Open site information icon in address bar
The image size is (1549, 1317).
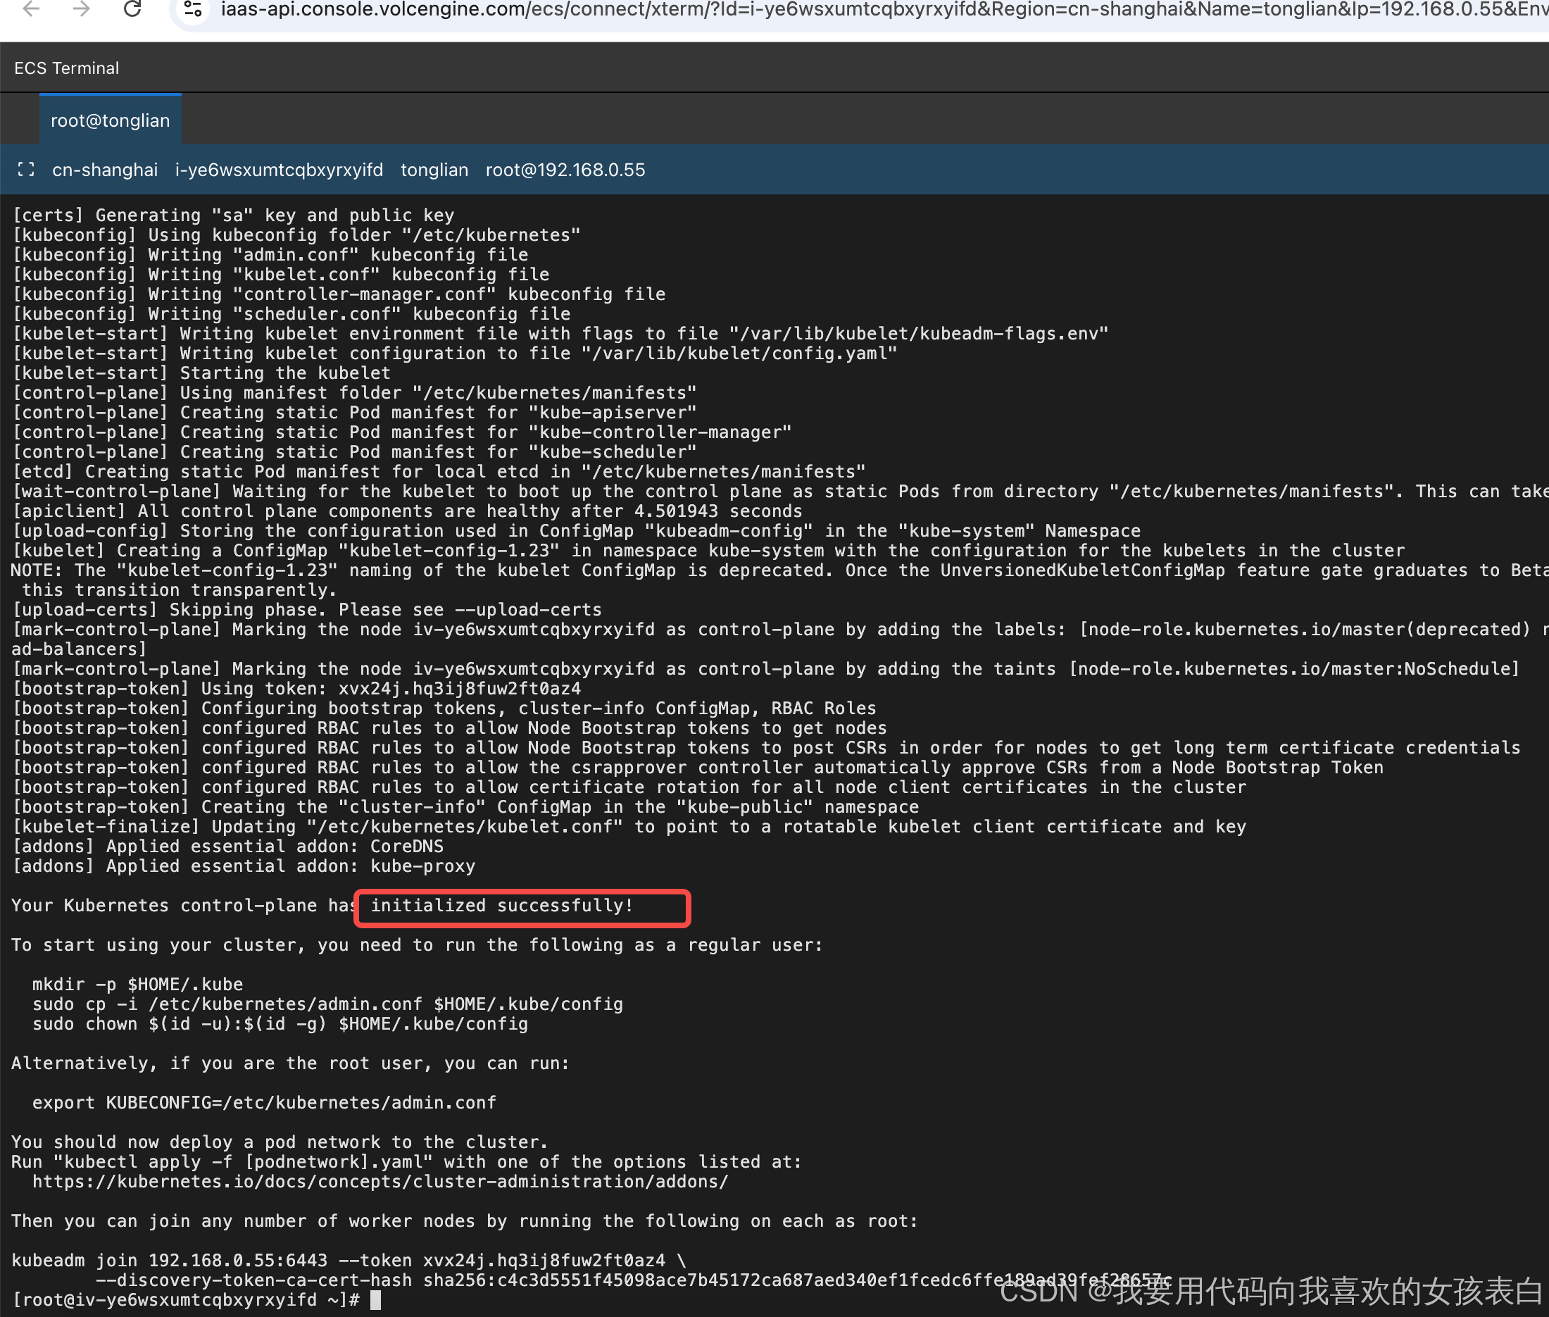coord(193,9)
